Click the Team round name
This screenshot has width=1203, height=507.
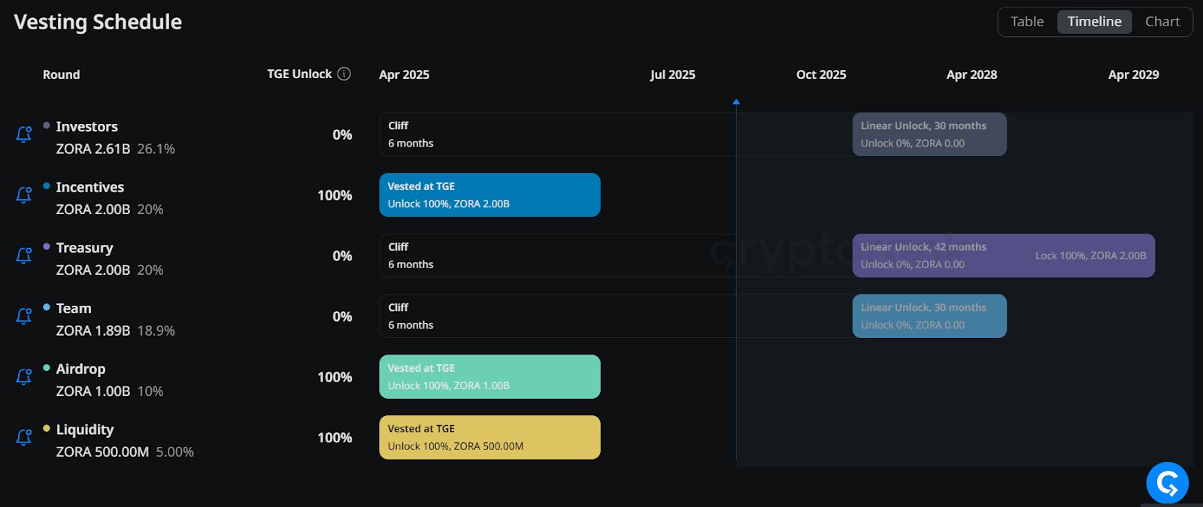tap(74, 309)
